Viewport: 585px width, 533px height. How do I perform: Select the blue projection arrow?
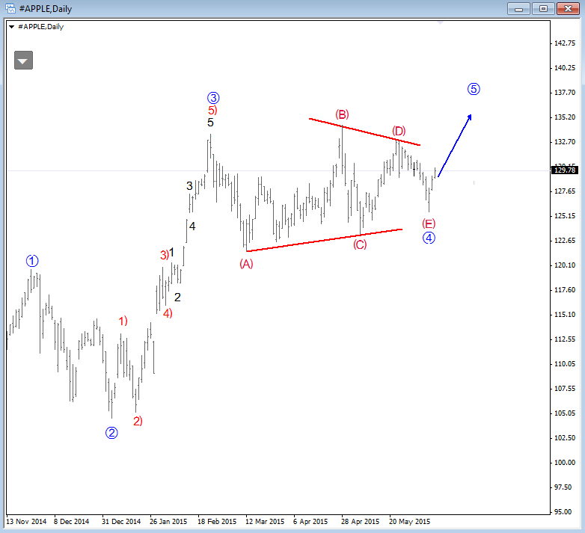point(456,145)
